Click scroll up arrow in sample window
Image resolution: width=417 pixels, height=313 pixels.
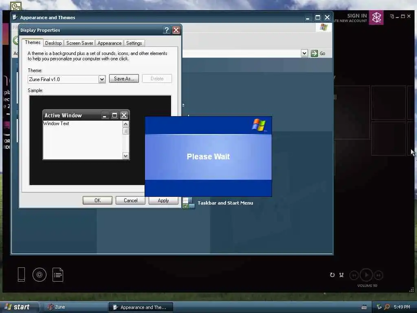pos(125,124)
